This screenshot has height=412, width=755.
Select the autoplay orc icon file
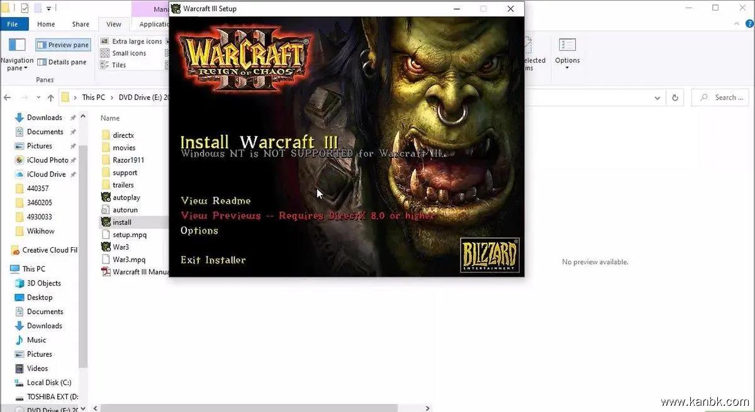coord(106,198)
